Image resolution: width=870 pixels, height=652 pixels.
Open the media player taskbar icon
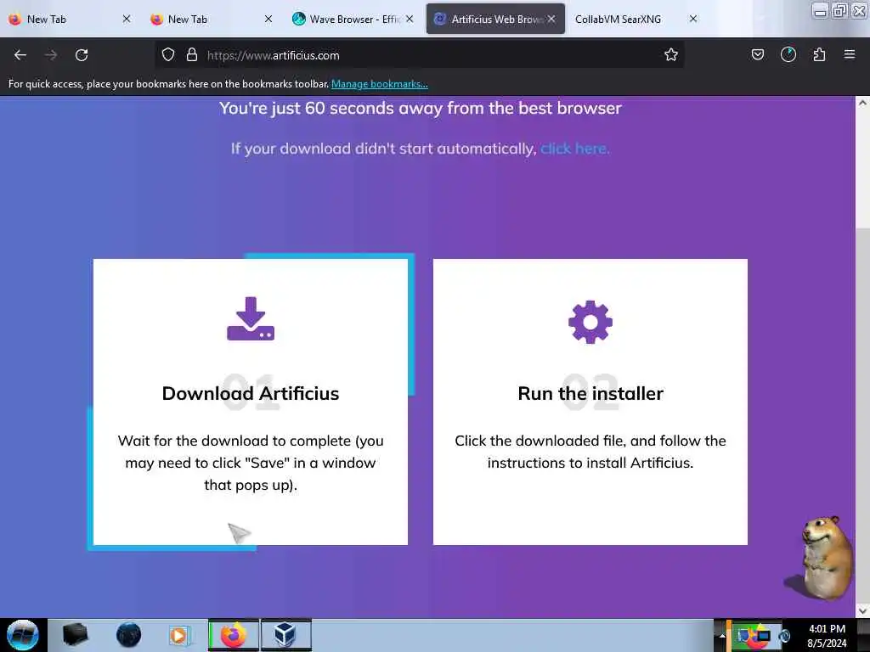point(180,635)
